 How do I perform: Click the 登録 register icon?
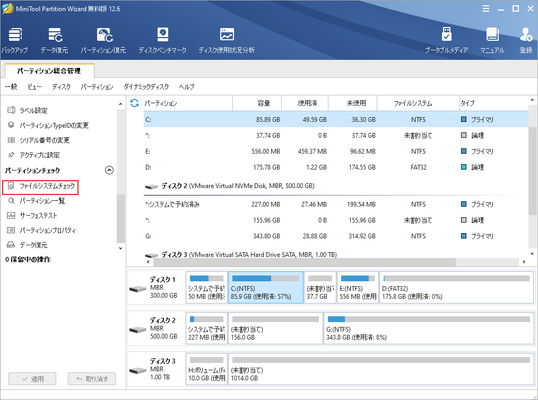pyautogui.click(x=526, y=40)
